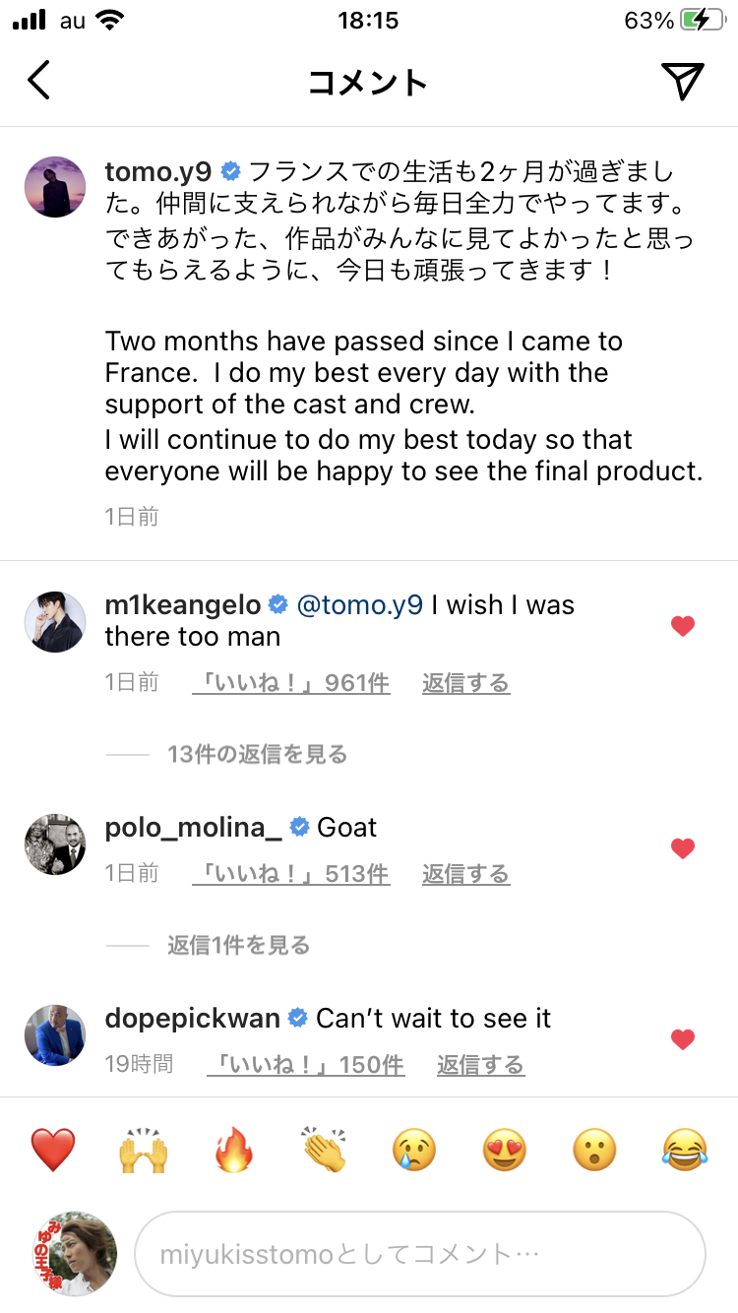738x1313 pixels.
Task: Toggle like on m1keangelo's comment
Action: (x=683, y=626)
